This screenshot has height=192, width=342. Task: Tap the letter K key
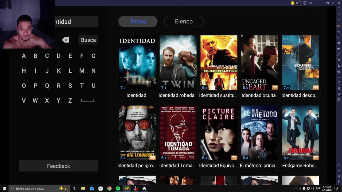point(59,71)
